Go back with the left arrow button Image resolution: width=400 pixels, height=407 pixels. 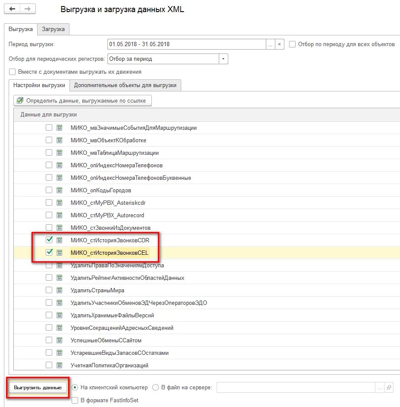12,9
